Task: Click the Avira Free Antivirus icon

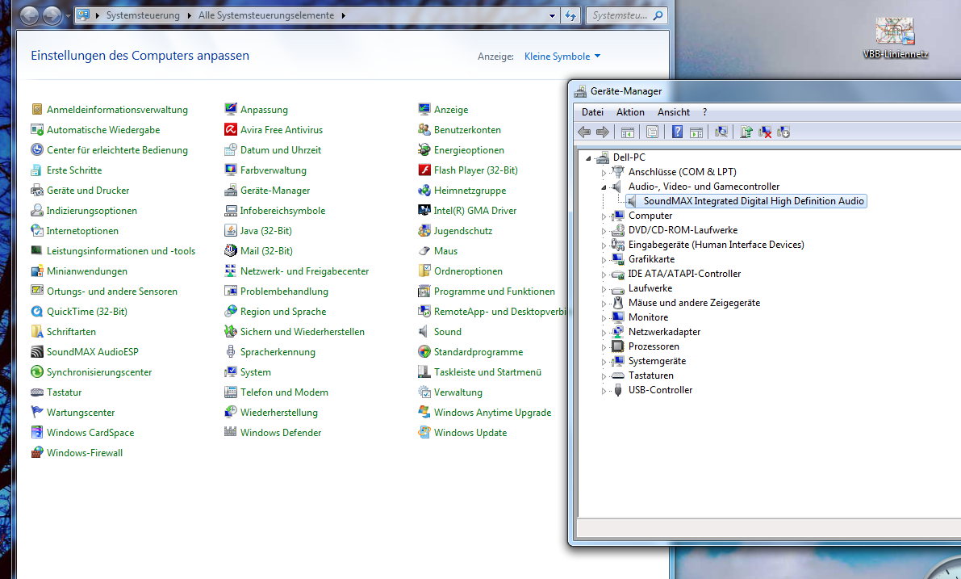Action: coord(231,129)
